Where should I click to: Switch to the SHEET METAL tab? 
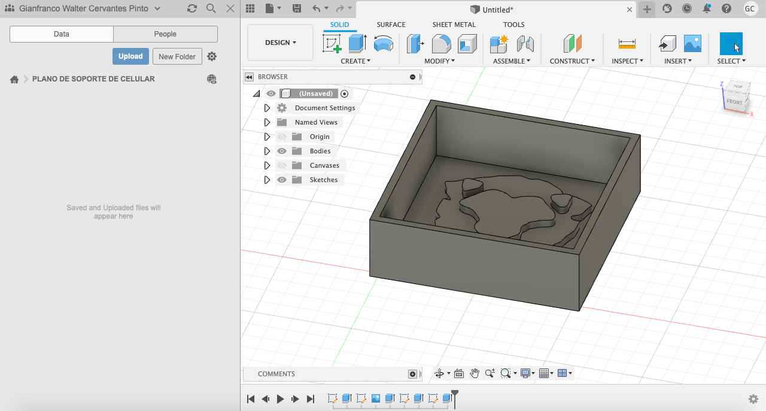(454, 25)
